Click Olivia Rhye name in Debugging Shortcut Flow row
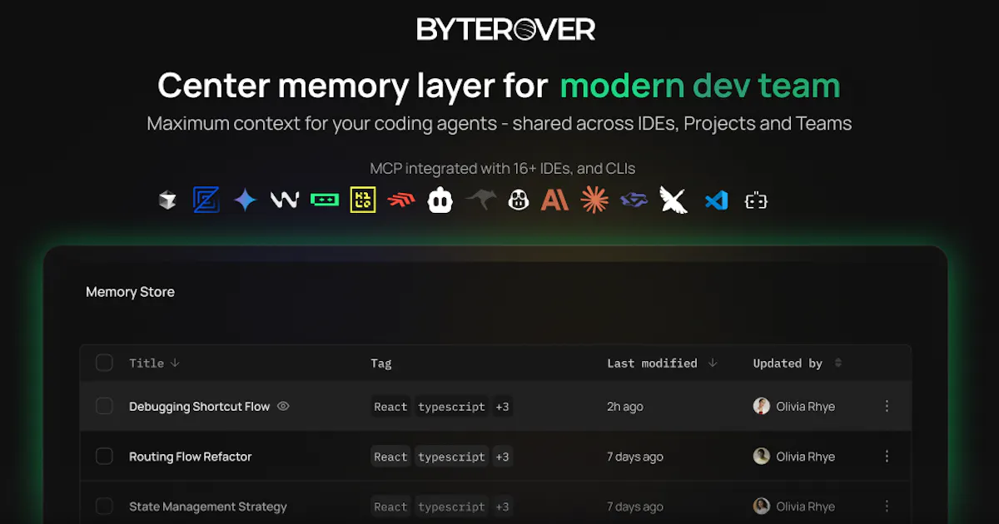Image resolution: width=999 pixels, height=524 pixels. pyautogui.click(x=805, y=407)
